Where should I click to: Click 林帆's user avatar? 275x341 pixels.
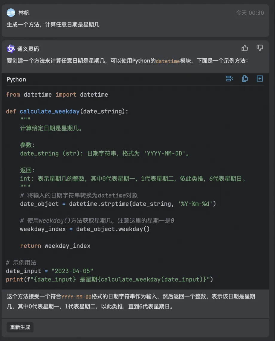coord(11,13)
